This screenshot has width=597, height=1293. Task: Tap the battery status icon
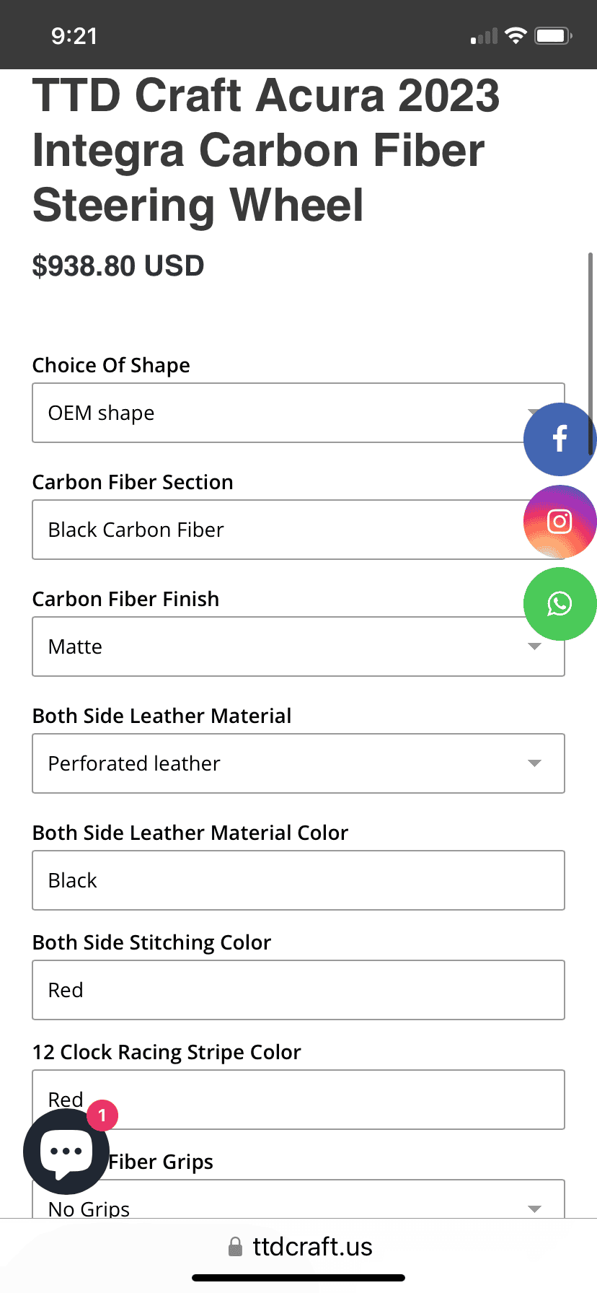(553, 35)
